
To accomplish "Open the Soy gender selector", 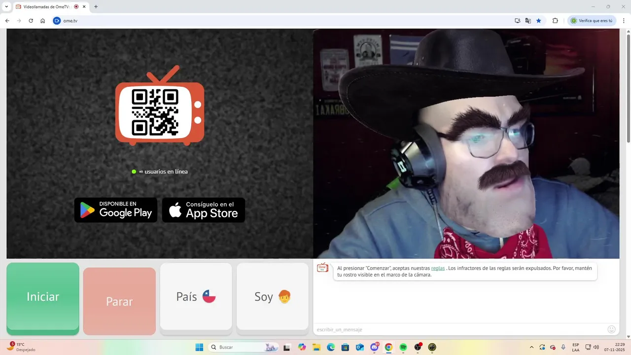I will [273, 297].
